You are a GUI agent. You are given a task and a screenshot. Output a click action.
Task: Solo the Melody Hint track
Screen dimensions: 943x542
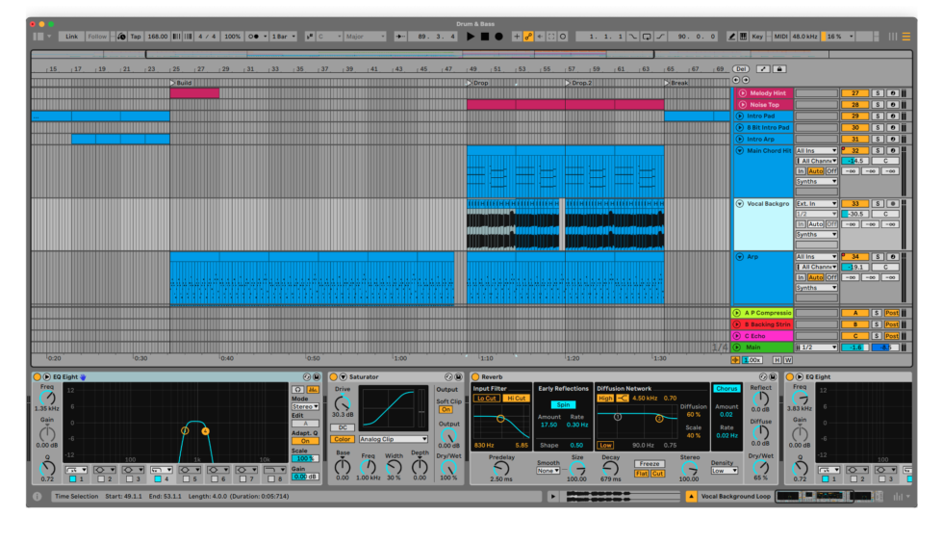pos(878,93)
